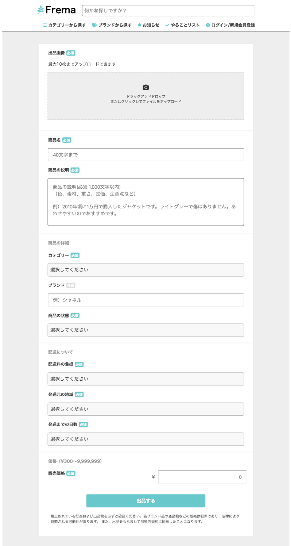Open the 配送料の負担 dropdown
The width and height of the screenshot is (291, 546).
[145, 379]
